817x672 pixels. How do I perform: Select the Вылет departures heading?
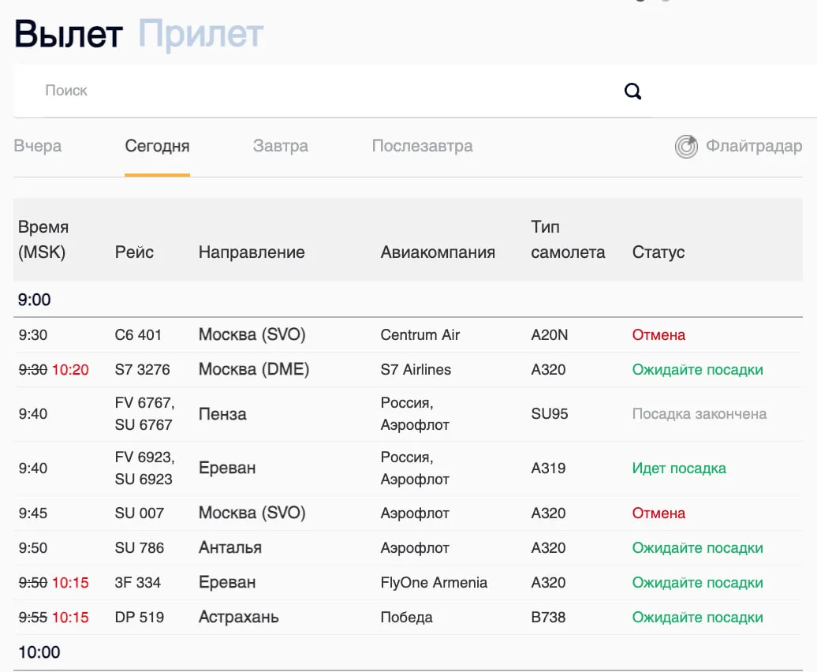point(69,34)
